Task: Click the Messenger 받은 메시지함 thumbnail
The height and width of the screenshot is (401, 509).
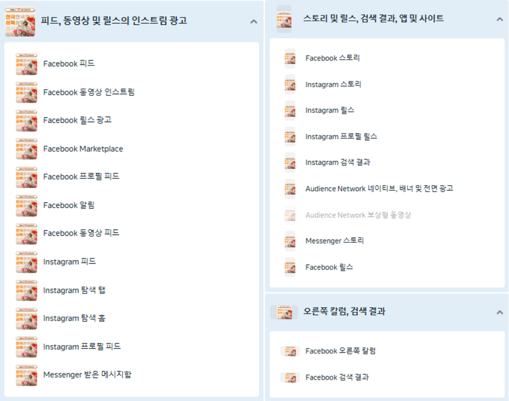Action: [x=27, y=375]
